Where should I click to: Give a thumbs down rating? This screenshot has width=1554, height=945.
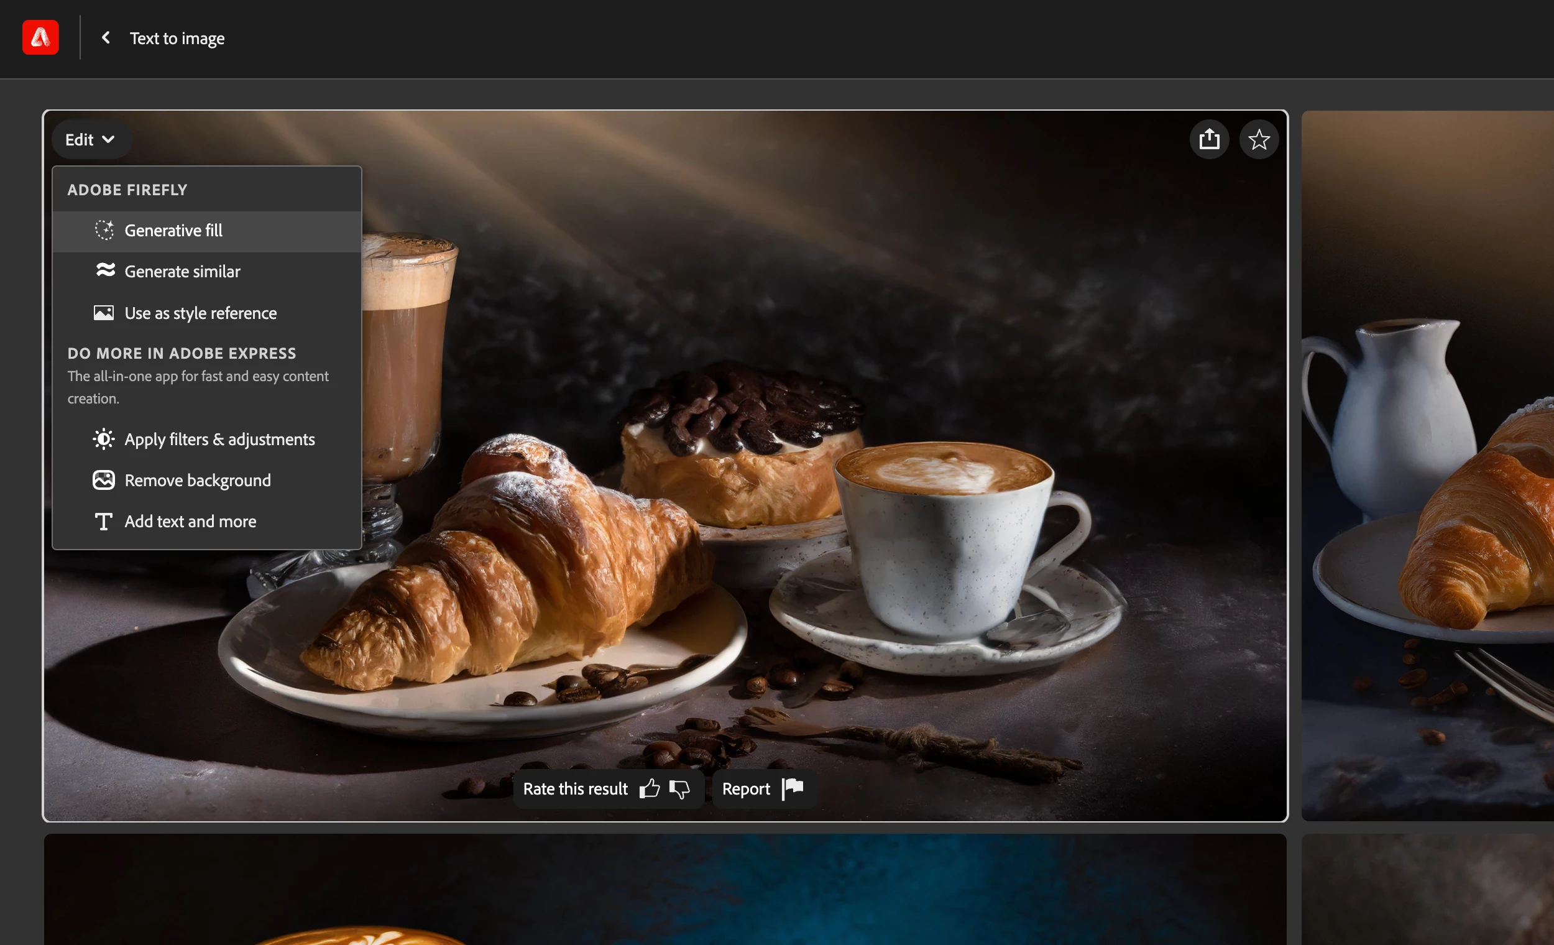click(x=679, y=788)
